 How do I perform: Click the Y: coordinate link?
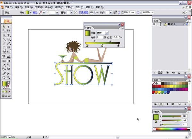[x=138, y=12]
